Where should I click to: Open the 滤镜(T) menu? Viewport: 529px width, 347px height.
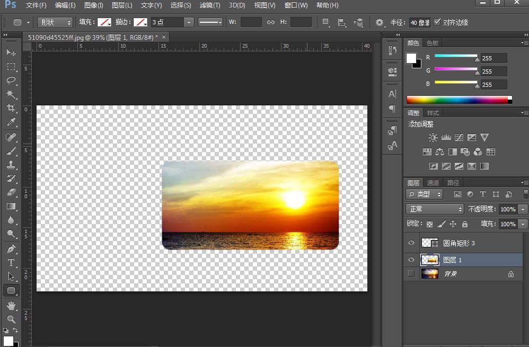coord(209,5)
